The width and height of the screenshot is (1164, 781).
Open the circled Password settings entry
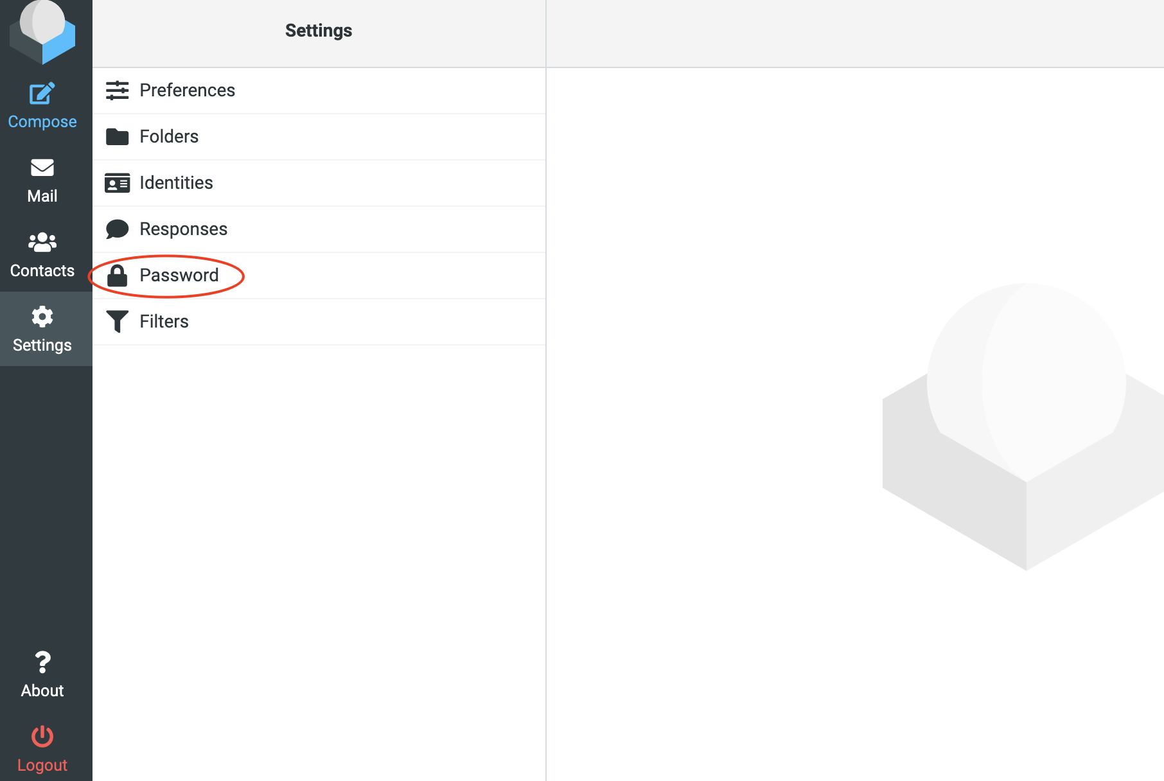coord(179,275)
